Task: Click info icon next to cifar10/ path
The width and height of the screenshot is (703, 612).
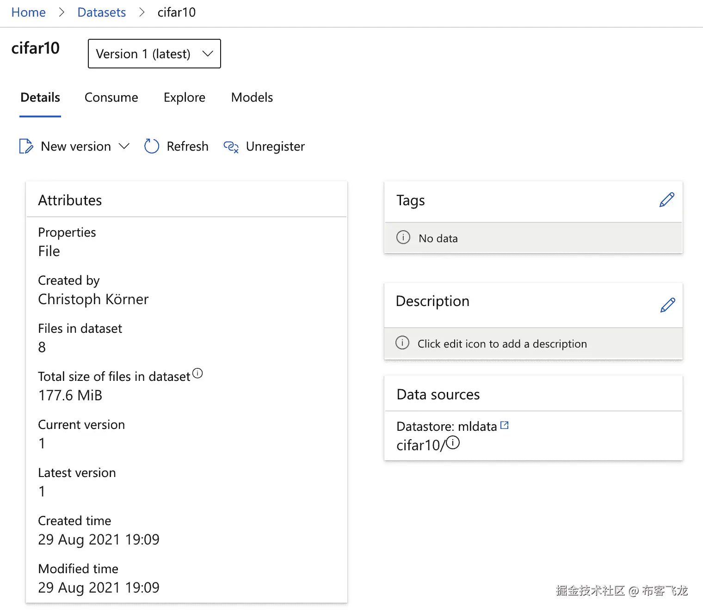Action: point(453,443)
